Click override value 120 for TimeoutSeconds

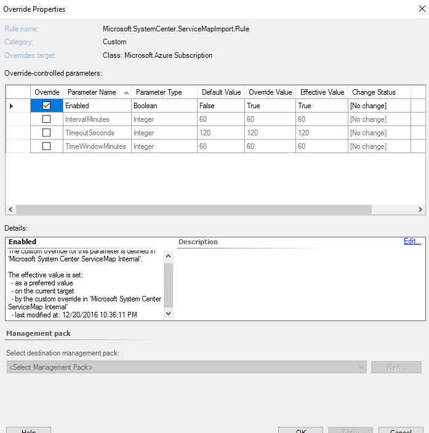(270, 133)
